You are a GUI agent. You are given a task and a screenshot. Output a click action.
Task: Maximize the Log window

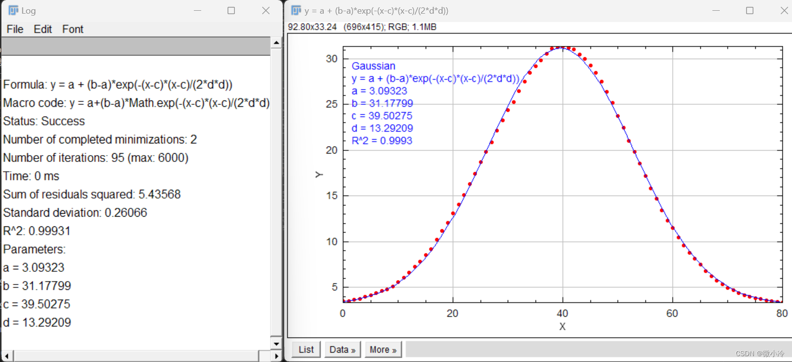231,10
